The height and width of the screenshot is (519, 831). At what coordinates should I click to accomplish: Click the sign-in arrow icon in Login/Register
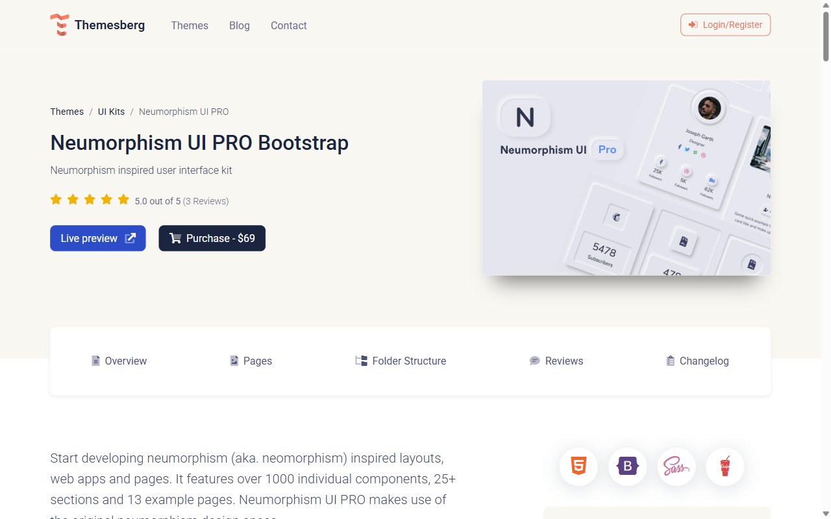click(694, 25)
